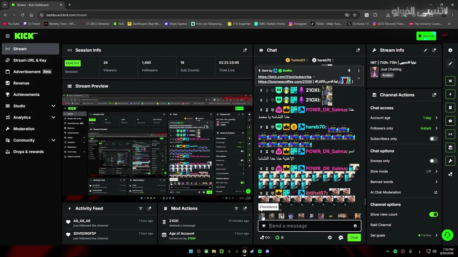Filter the Activity Feed list
458x257 pixels.
141,208
